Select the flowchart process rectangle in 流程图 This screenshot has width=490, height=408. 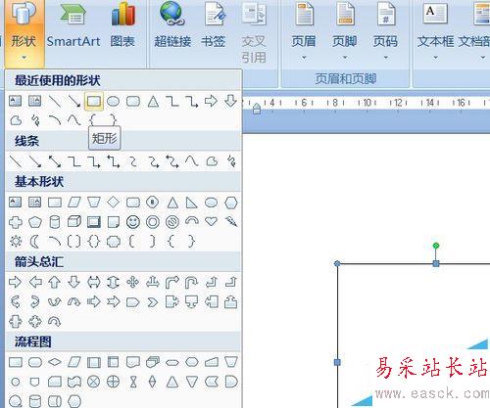(16, 362)
